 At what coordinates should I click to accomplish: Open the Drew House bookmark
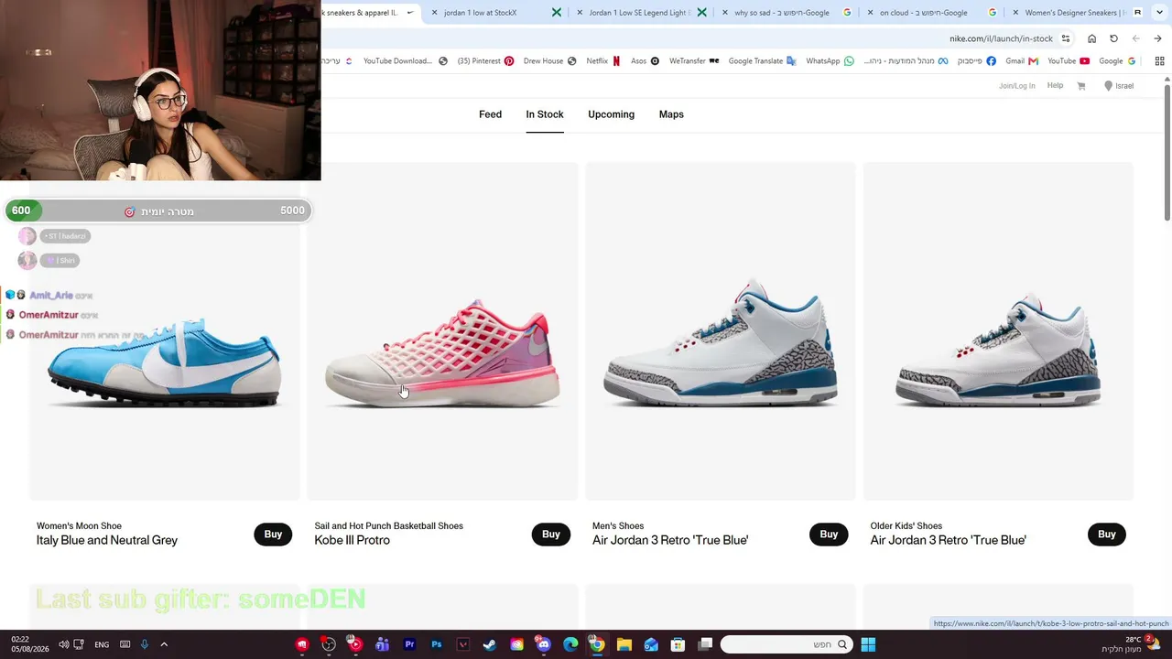click(x=549, y=61)
